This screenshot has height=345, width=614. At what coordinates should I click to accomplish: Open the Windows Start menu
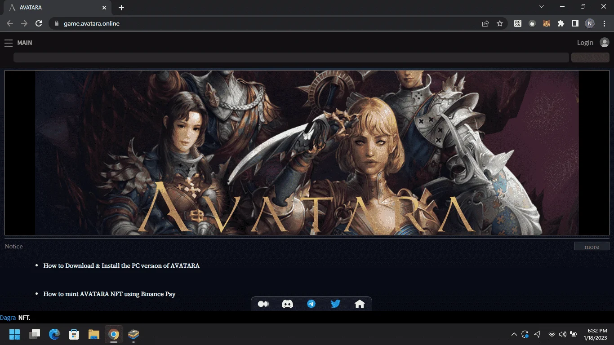point(15,334)
